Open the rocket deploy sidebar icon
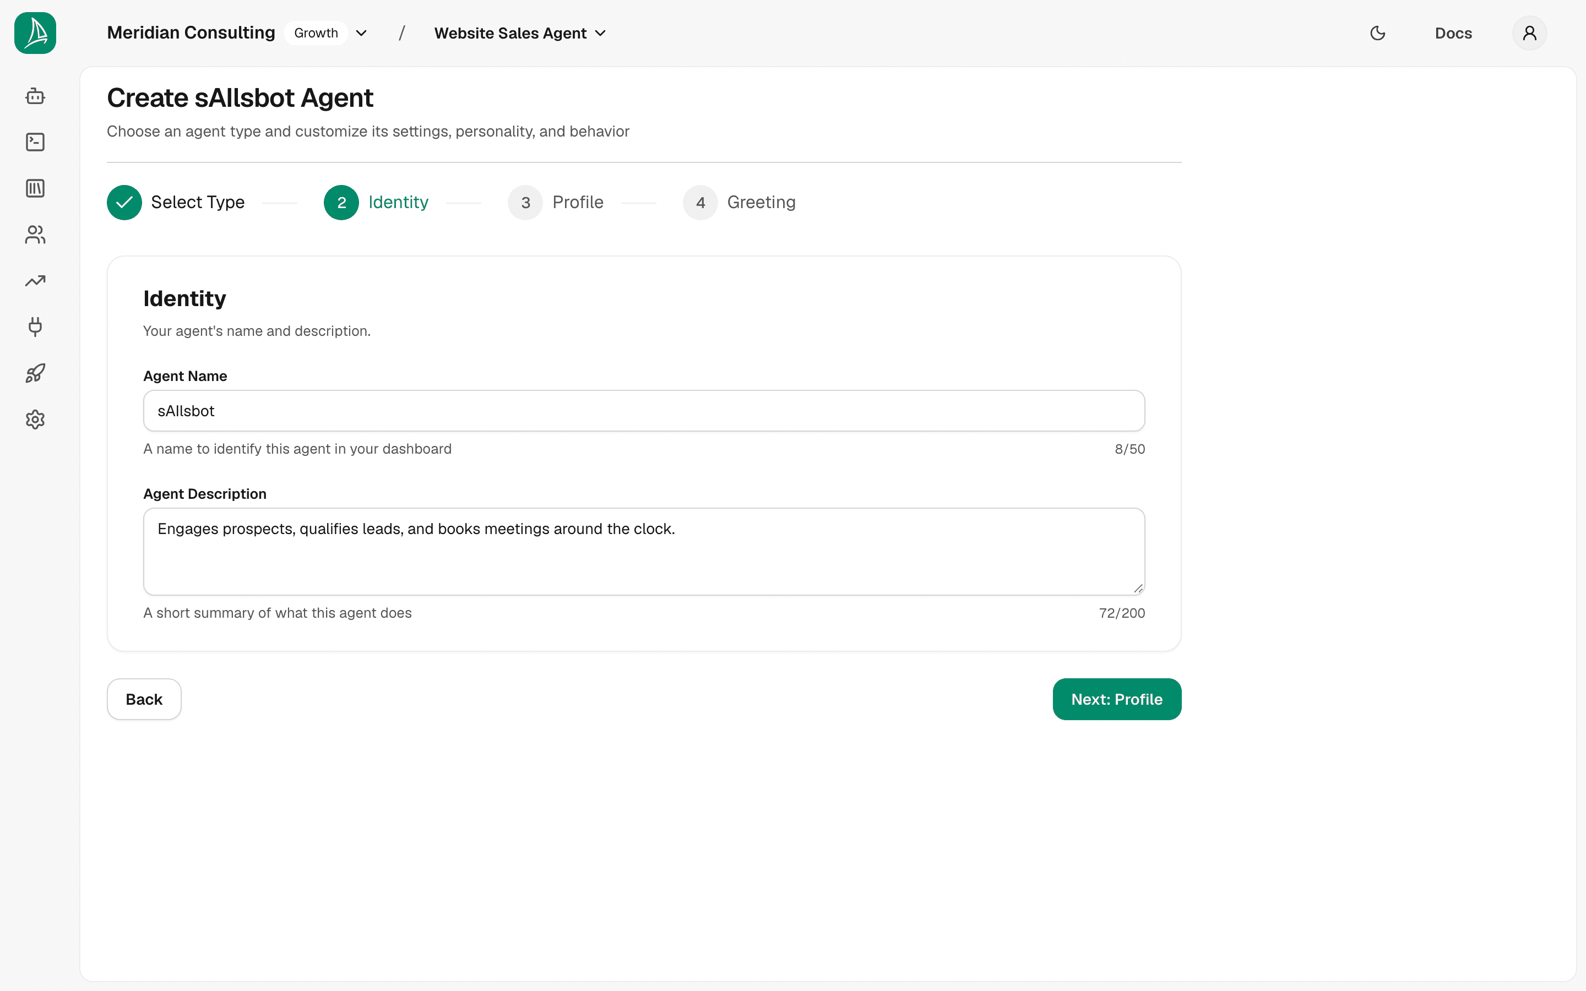 [x=35, y=374]
